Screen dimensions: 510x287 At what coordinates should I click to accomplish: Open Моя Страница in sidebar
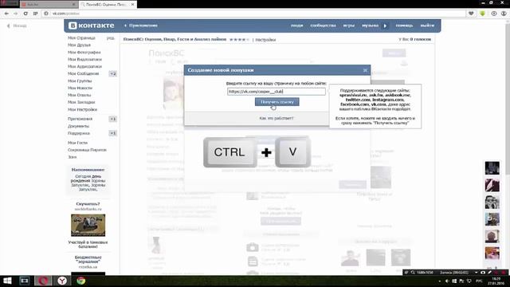81,38
